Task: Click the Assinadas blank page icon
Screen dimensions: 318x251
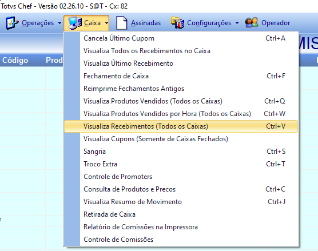Action: [x=122, y=23]
